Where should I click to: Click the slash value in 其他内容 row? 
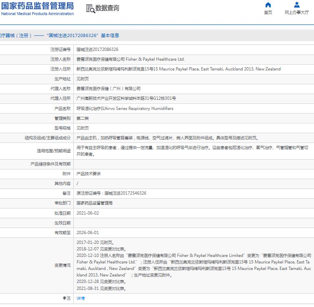click(x=77, y=184)
